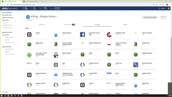Click the Libs-For-Android SDK name

coord(147,33)
